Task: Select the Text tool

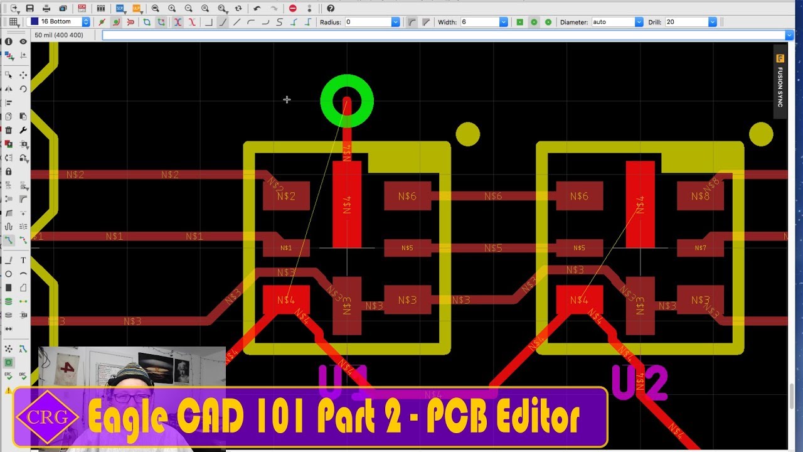Action: pos(23,260)
